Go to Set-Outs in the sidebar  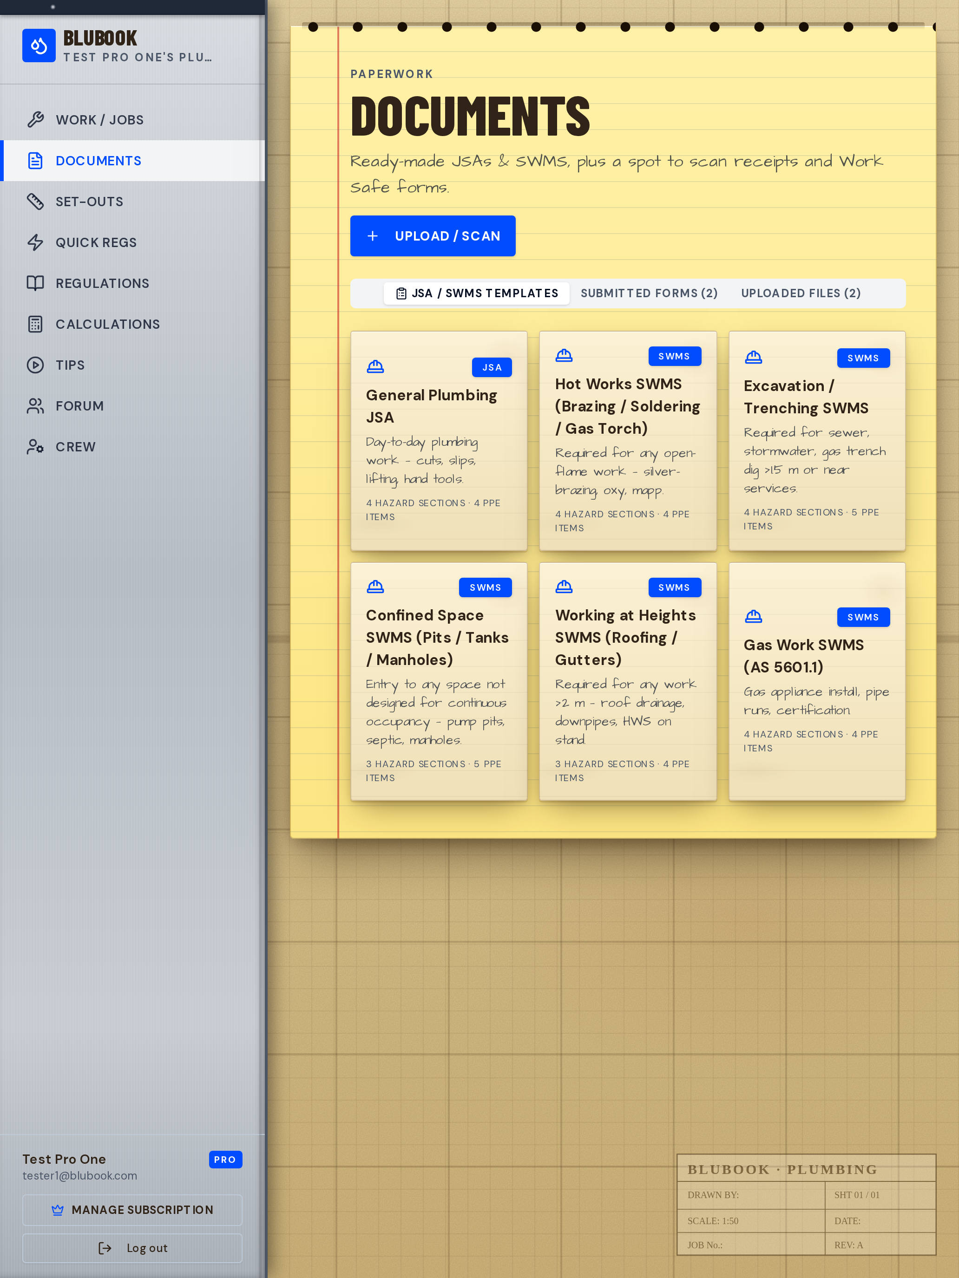tap(132, 202)
